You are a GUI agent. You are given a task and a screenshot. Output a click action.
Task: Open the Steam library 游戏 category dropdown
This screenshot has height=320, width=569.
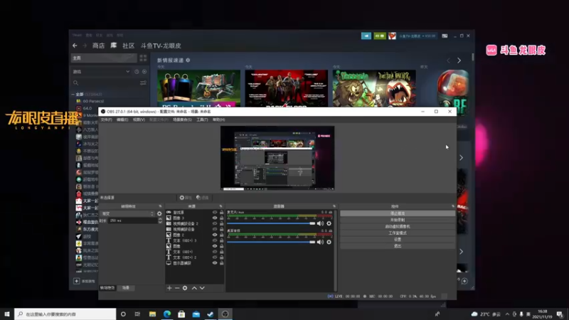coord(127,72)
